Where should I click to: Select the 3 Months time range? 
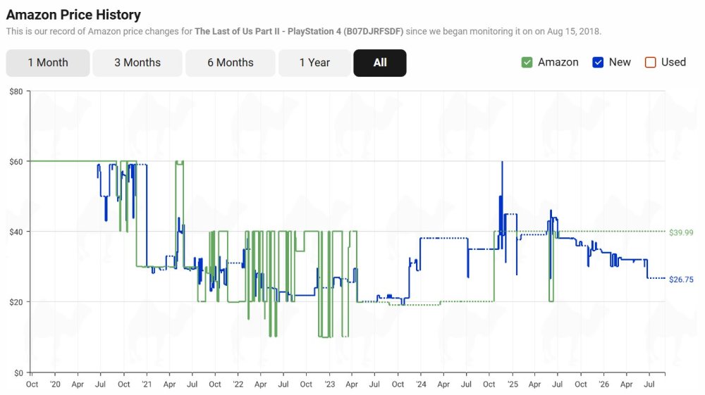click(137, 63)
